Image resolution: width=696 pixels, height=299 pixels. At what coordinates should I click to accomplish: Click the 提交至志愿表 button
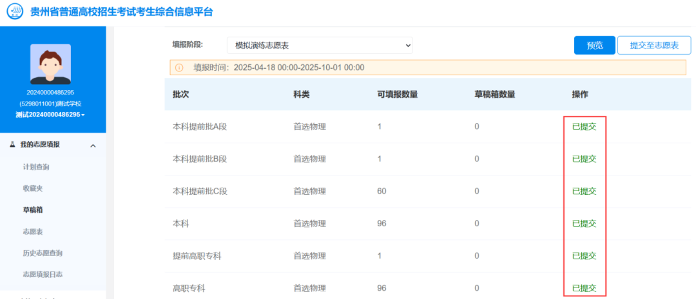pyautogui.click(x=653, y=45)
